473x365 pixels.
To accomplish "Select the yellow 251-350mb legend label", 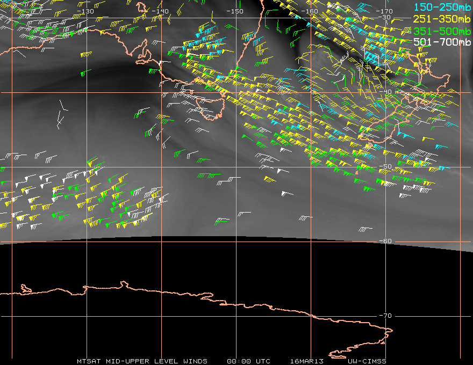I will [x=442, y=19].
